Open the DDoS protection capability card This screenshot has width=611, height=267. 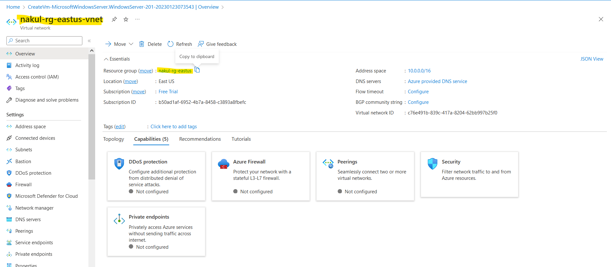pos(156,176)
